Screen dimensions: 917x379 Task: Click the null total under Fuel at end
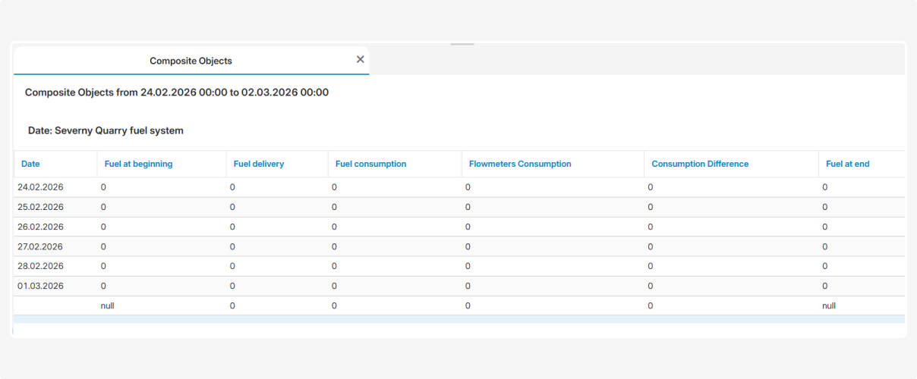829,305
